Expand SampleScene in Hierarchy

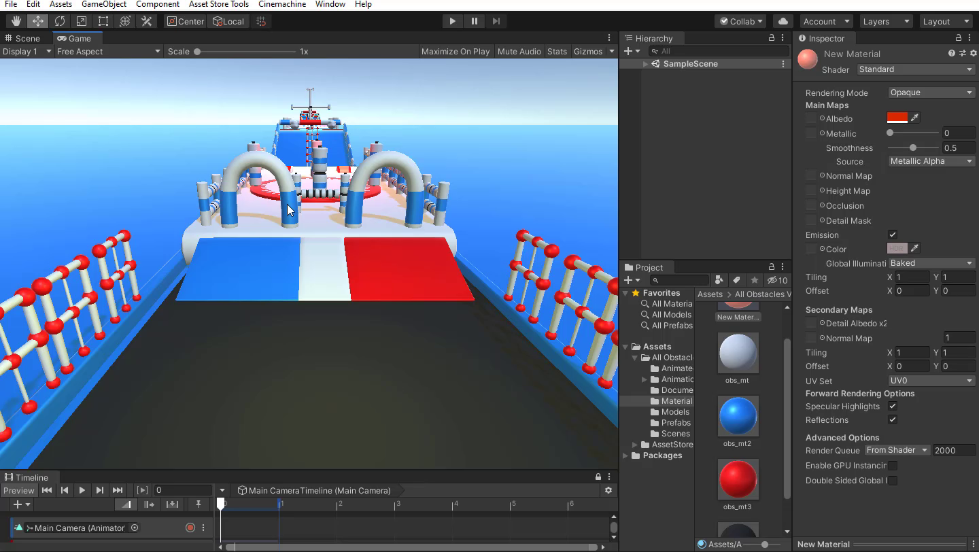coord(645,64)
